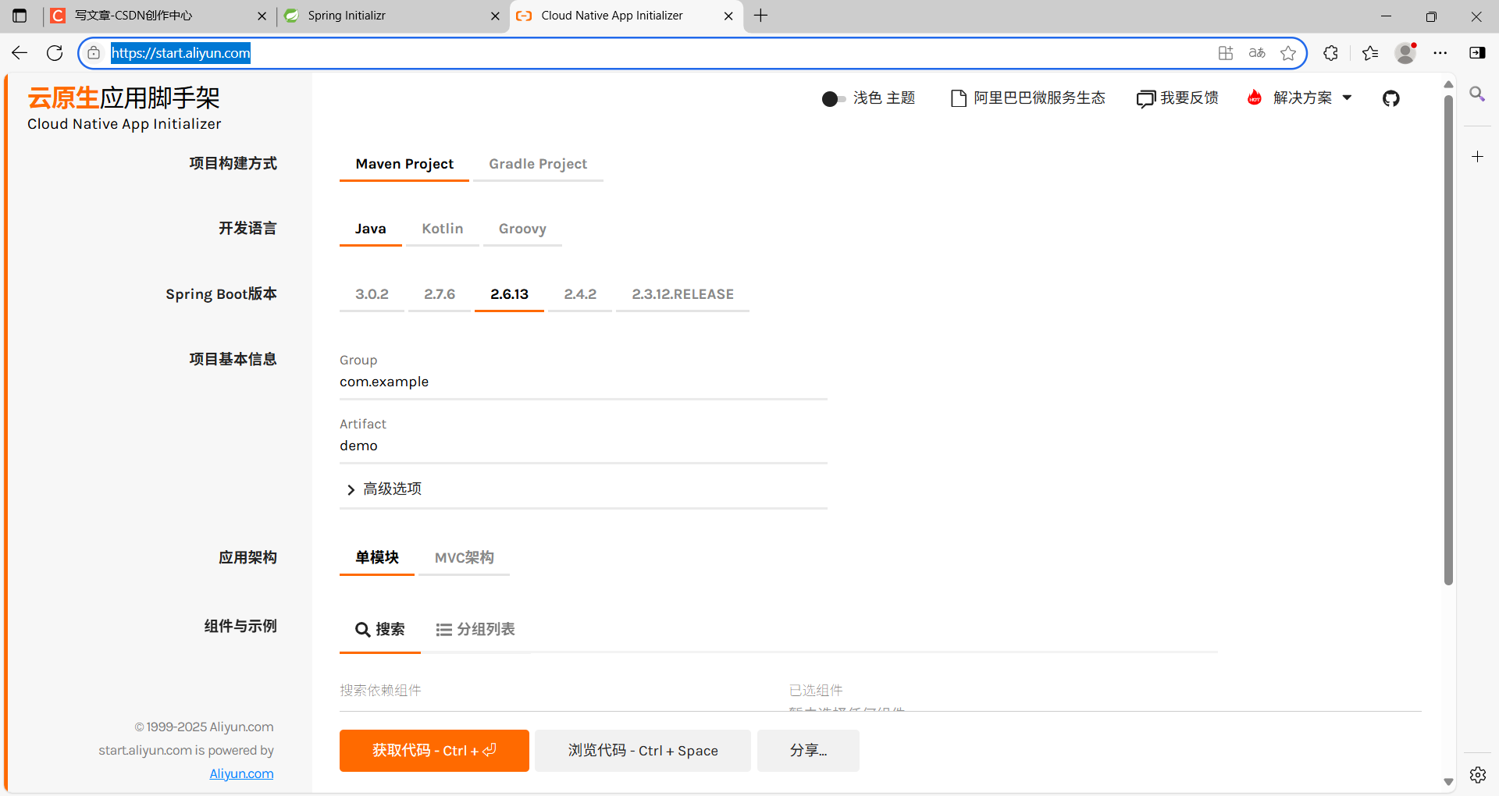Toggle the light theme switch
Screen dimensions: 1499x796
click(x=834, y=98)
